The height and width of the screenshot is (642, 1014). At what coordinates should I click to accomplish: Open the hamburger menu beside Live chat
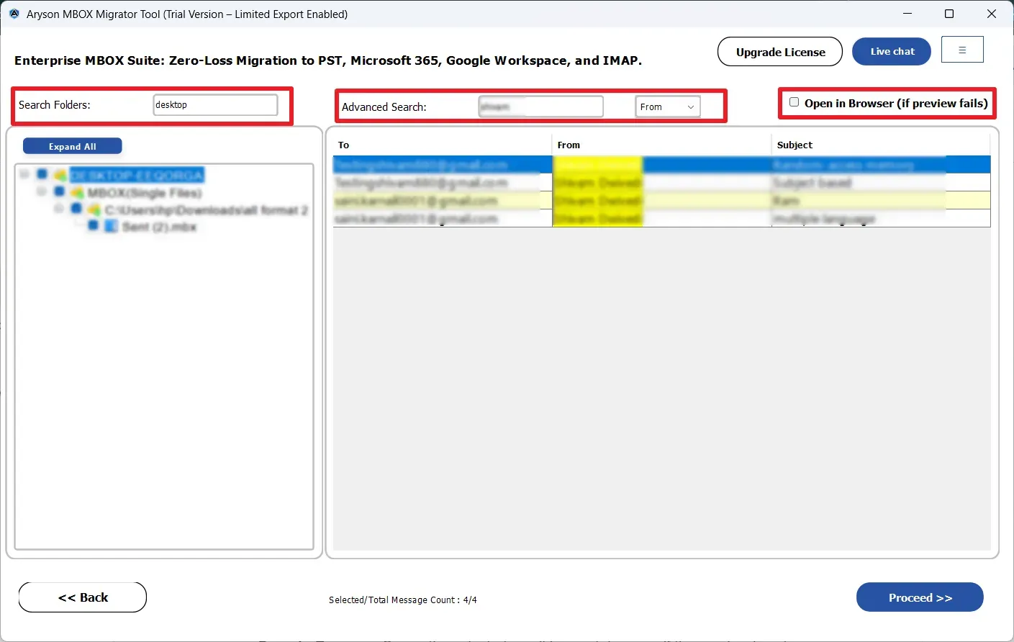[x=962, y=50]
